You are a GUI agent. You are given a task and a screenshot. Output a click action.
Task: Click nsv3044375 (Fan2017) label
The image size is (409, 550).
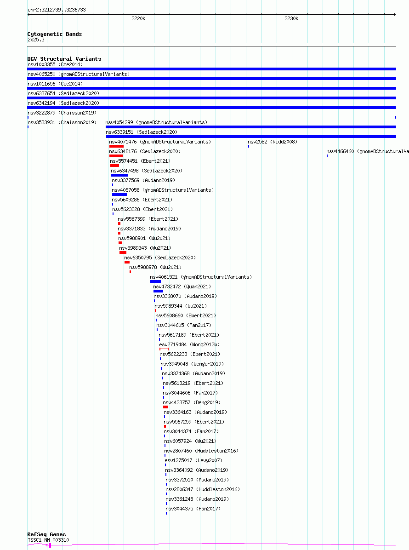[x=193, y=509]
